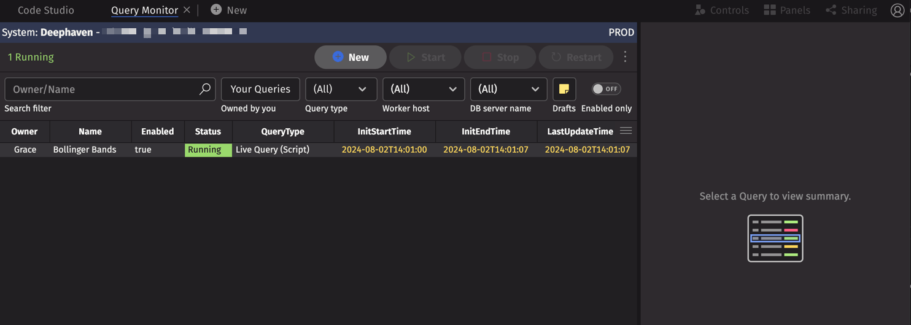Open a New tab with plus
Screen dimensions: 911x325
pos(228,10)
